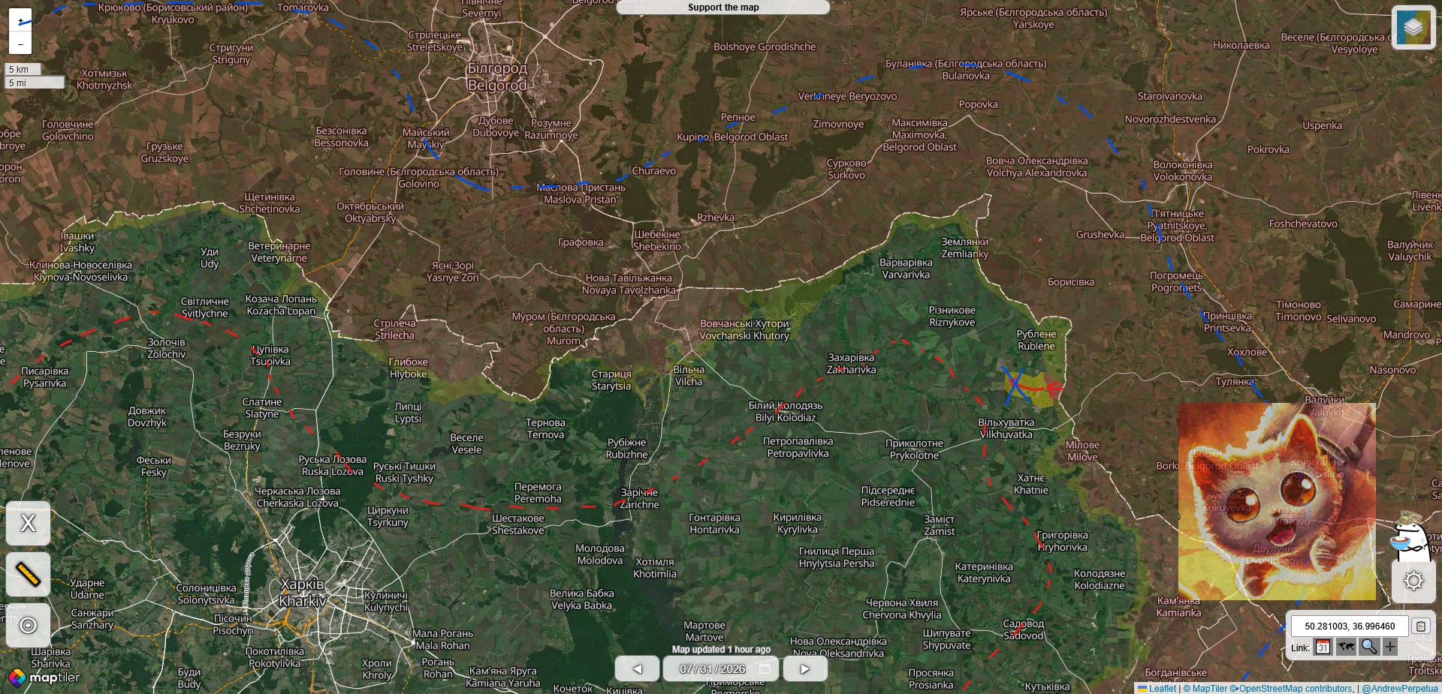The width and height of the screenshot is (1442, 694).
Task: Click the MapTiler logo
Action: (x=44, y=677)
